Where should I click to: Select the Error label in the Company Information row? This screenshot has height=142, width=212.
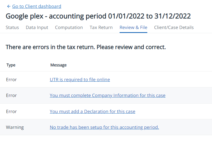[x=11, y=95]
